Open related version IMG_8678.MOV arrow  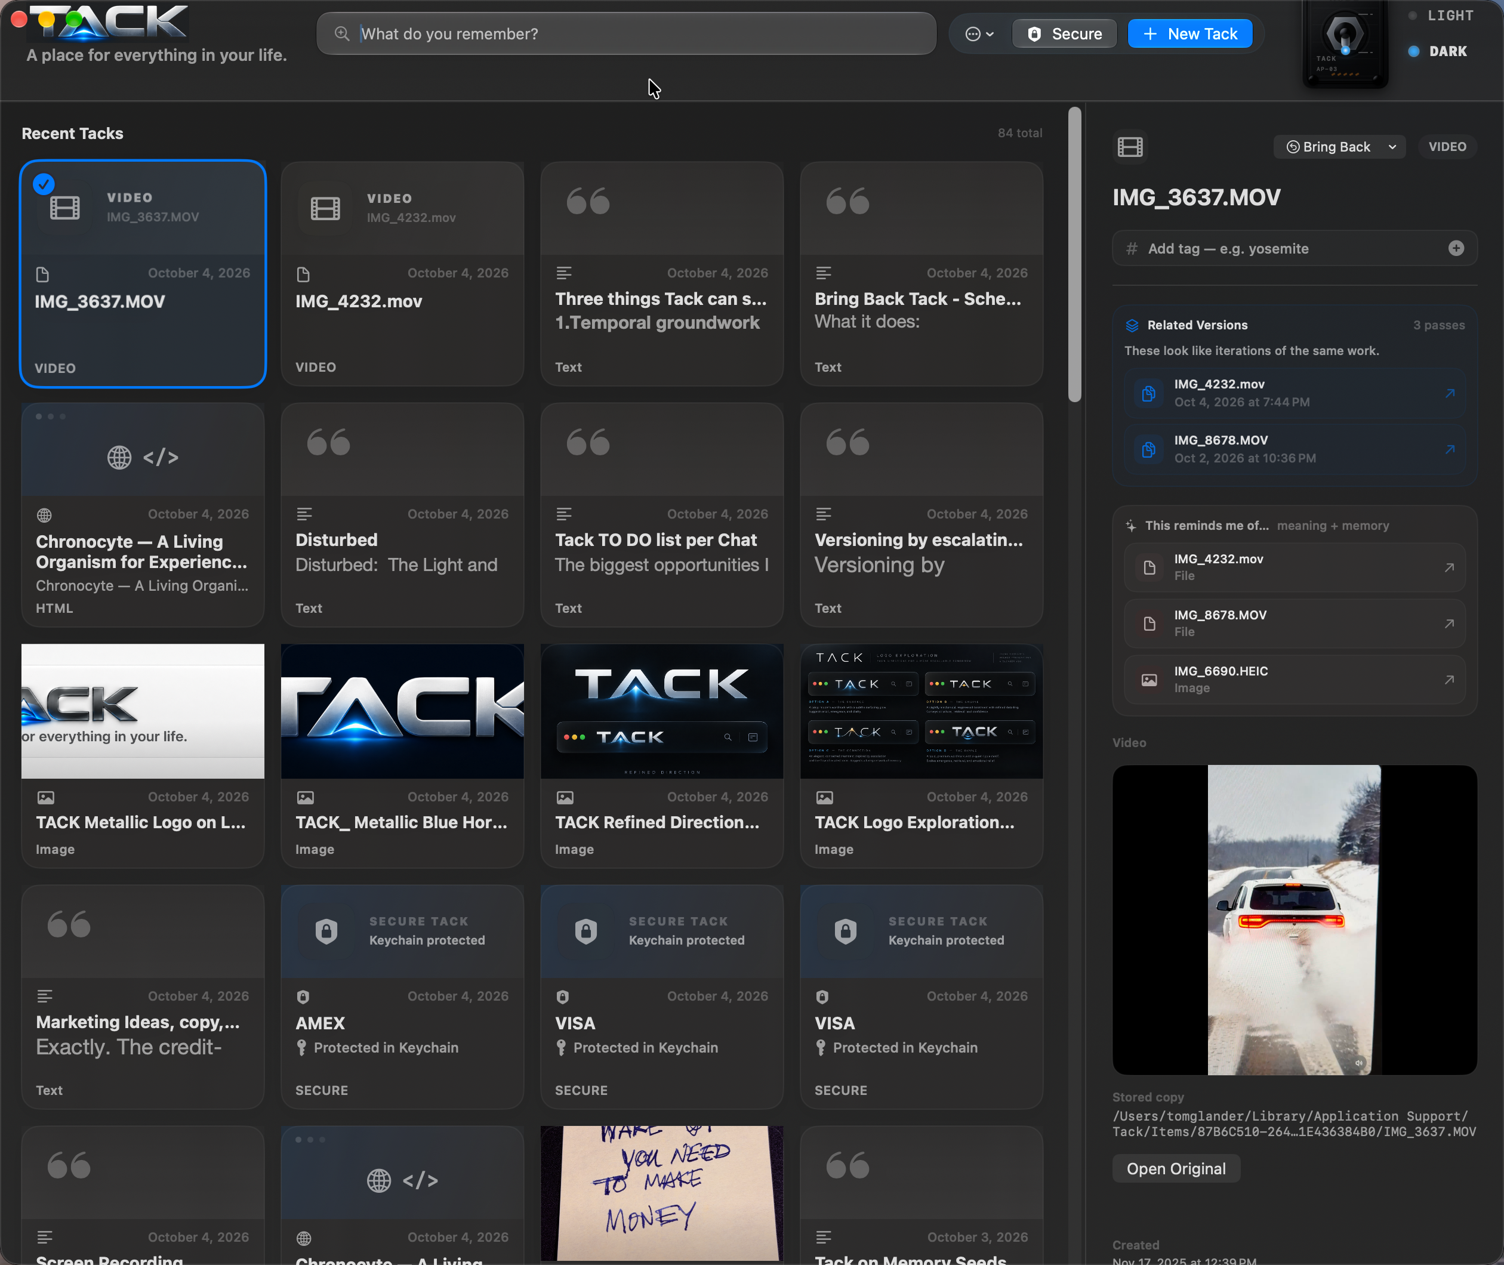[x=1450, y=449]
